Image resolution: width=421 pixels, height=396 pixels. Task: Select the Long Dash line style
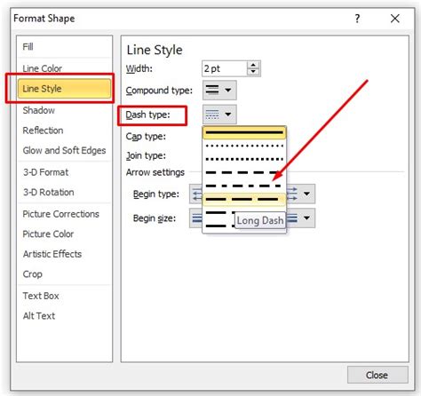[244, 199]
